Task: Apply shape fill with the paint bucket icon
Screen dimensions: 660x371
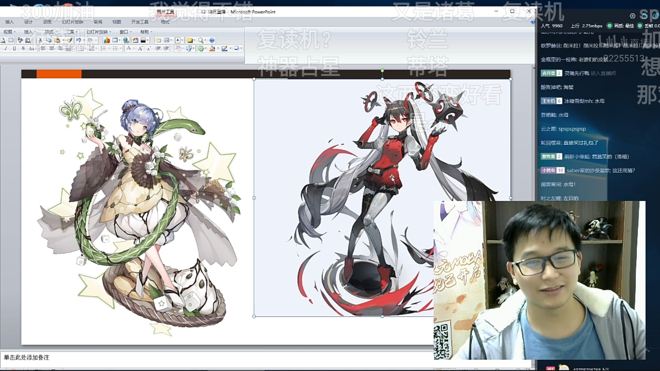Action: pos(212,48)
